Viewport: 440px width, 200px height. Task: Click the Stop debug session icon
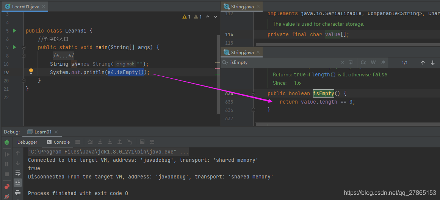pos(7,174)
